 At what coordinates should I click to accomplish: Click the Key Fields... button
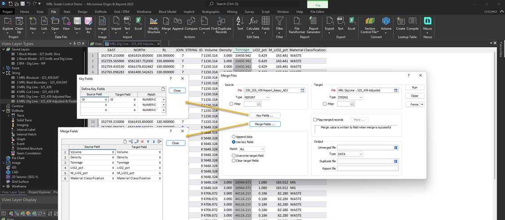coord(265,116)
